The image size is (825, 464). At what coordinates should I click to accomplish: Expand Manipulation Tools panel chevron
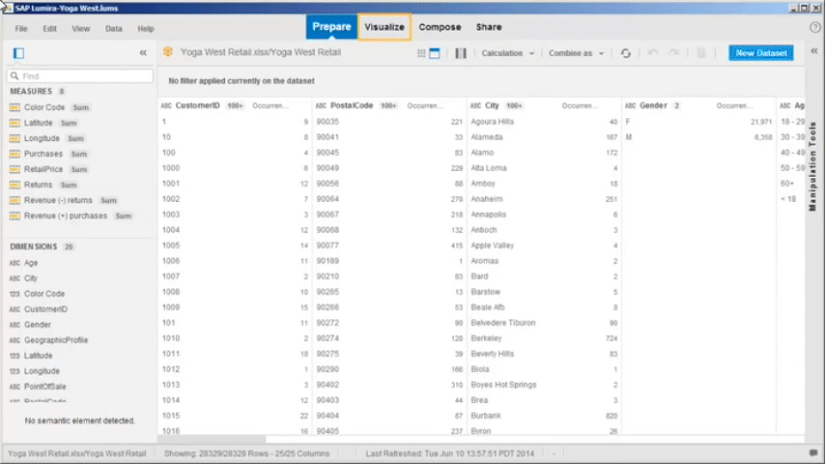tap(814, 51)
